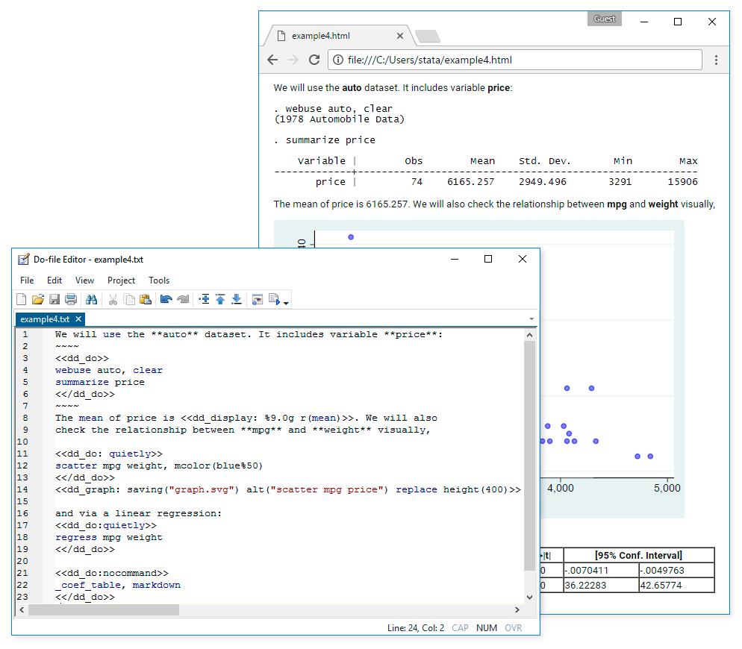Open Find with the binoculars icon
Viewport: 742px width, 649px height.
click(92, 300)
